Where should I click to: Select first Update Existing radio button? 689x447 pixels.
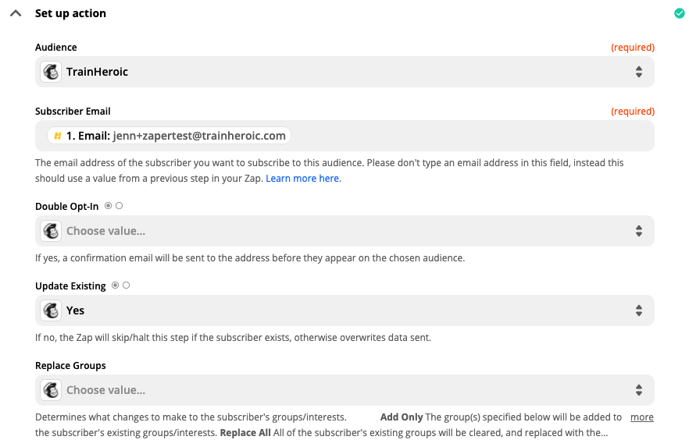115,286
